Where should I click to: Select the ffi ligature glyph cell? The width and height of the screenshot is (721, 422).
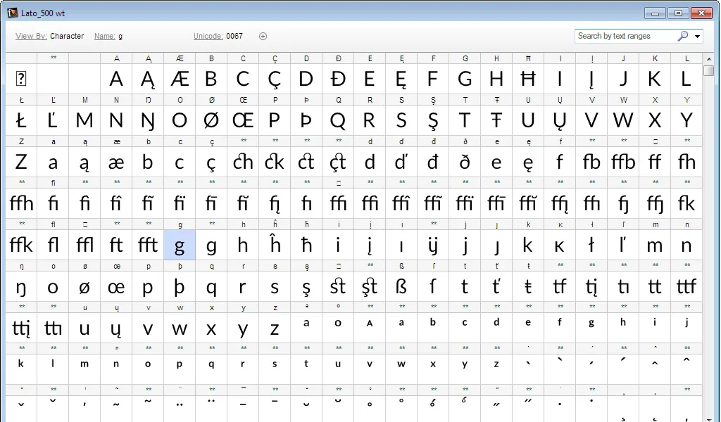click(x=338, y=203)
